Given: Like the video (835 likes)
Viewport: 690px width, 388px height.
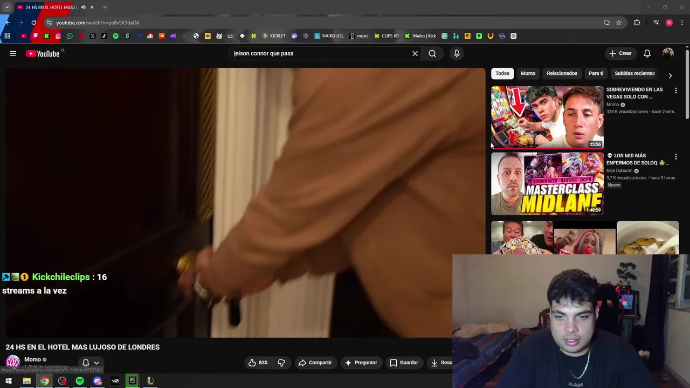Looking at the screenshot, I should 258,363.
